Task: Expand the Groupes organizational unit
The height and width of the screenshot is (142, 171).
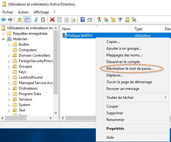Action: coord(9,67)
